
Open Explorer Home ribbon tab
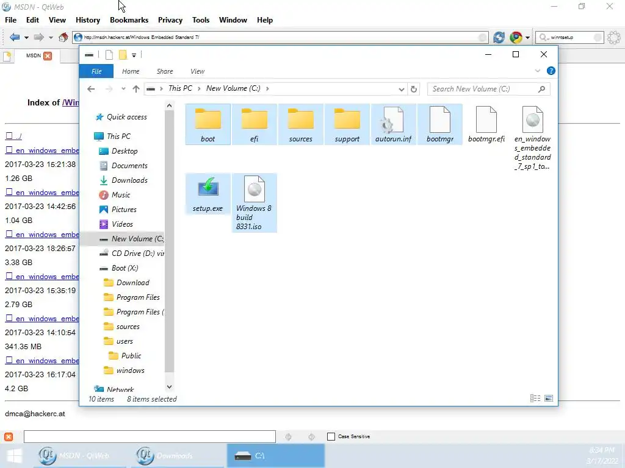tap(131, 71)
